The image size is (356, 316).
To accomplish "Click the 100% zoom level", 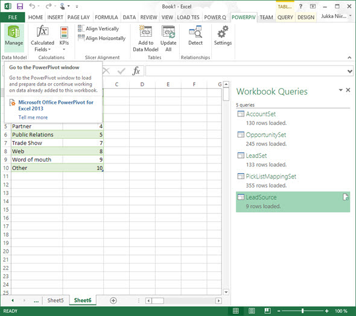I will point(341,311).
